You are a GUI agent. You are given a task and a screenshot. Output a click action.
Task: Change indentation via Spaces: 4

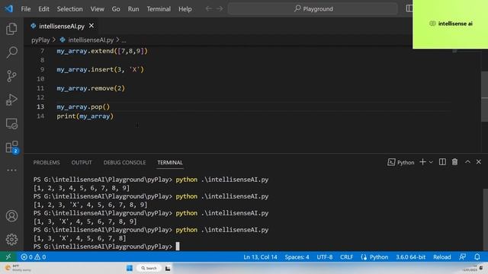(297, 257)
